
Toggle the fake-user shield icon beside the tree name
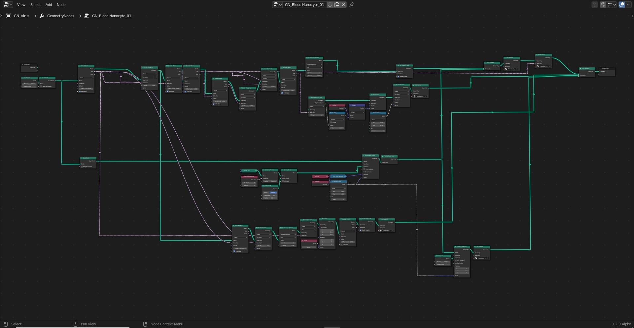(x=330, y=5)
